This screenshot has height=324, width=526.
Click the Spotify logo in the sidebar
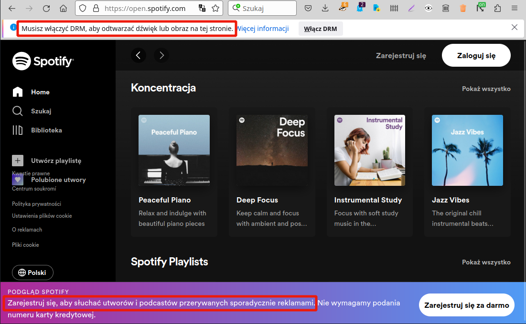pyautogui.click(x=43, y=61)
